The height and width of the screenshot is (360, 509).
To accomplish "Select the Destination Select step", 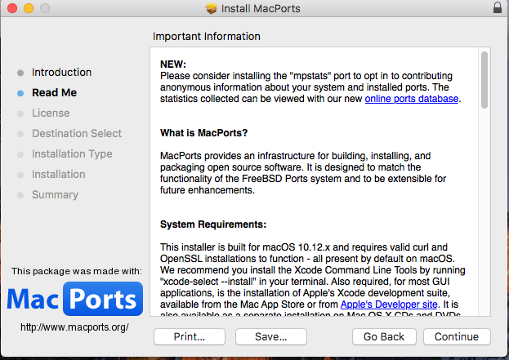I will coord(77,134).
